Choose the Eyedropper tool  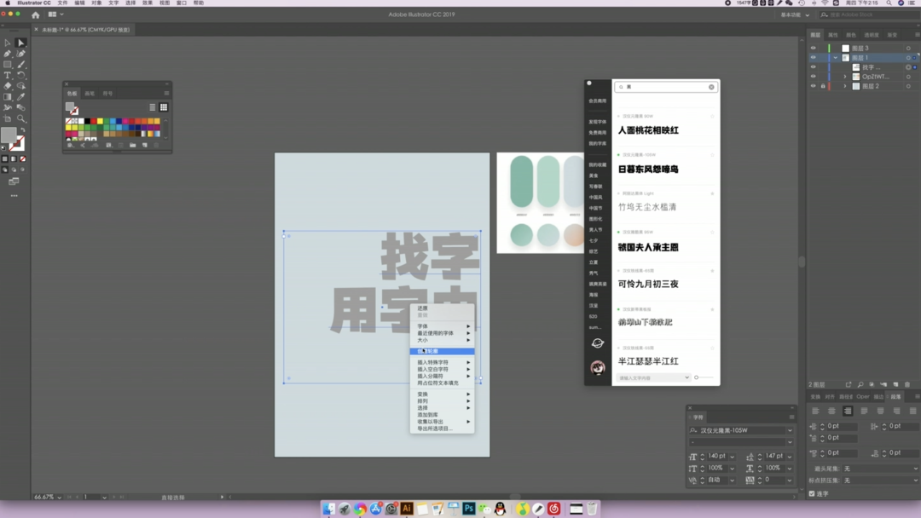point(21,96)
